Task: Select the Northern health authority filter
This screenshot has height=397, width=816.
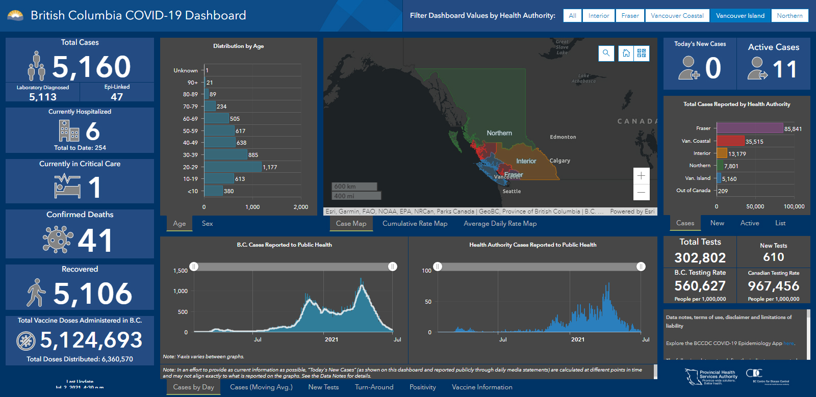Action: [789, 16]
